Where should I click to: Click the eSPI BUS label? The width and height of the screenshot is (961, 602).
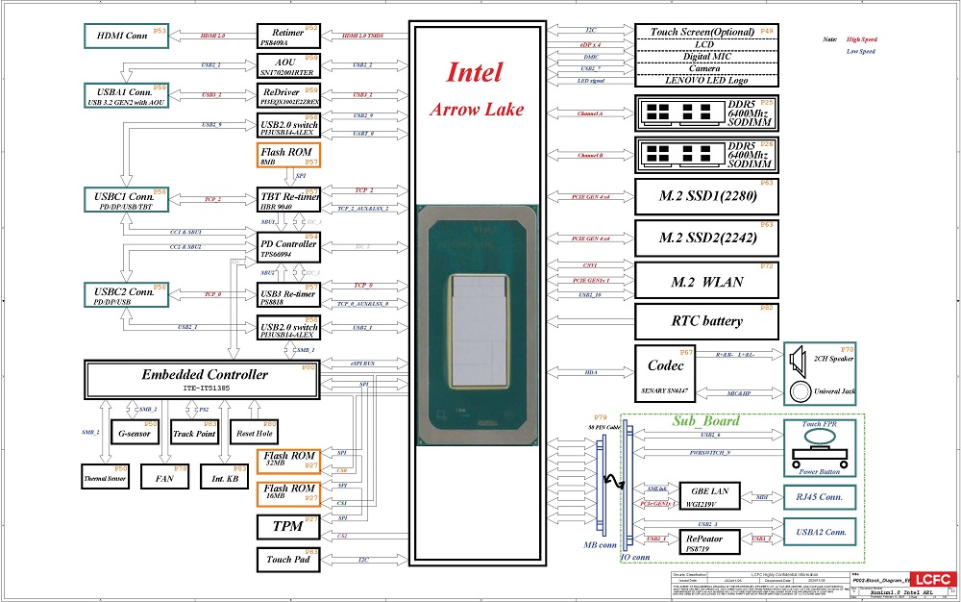tap(363, 364)
